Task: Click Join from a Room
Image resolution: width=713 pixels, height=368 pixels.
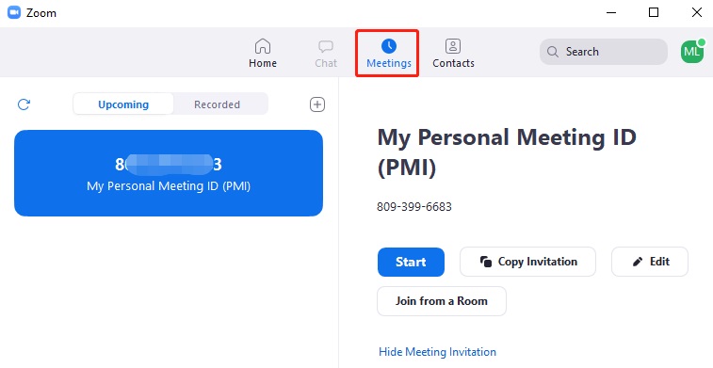Action: click(x=442, y=301)
